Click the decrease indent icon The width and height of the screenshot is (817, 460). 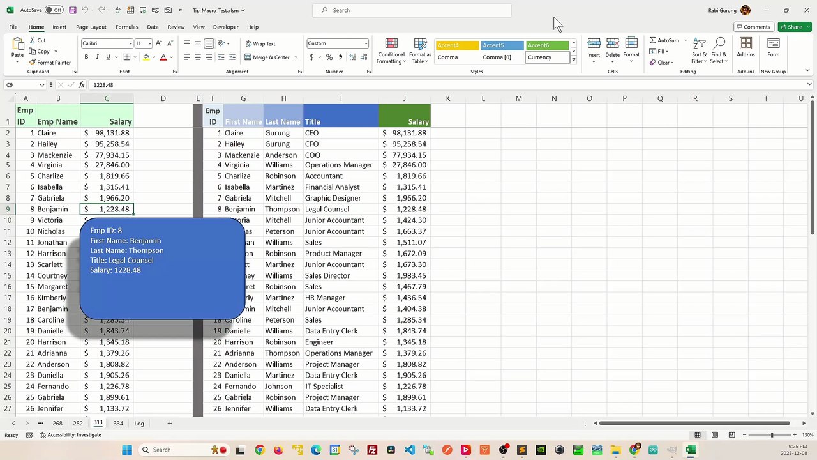(x=221, y=57)
